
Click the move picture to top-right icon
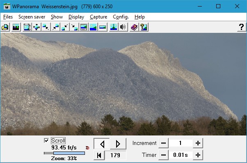pos(55,27)
